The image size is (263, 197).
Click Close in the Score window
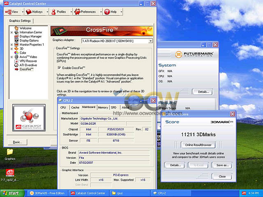pyautogui.click(x=222, y=176)
